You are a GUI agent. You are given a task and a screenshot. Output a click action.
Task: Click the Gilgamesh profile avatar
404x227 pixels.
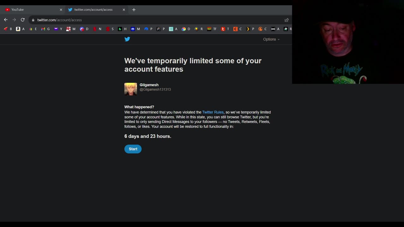131,89
